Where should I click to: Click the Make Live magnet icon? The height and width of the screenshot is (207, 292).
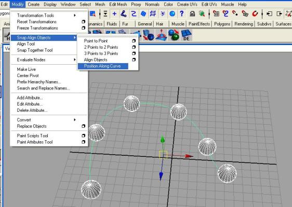point(255,14)
